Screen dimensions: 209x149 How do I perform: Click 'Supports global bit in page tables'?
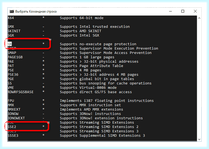click(97, 79)
